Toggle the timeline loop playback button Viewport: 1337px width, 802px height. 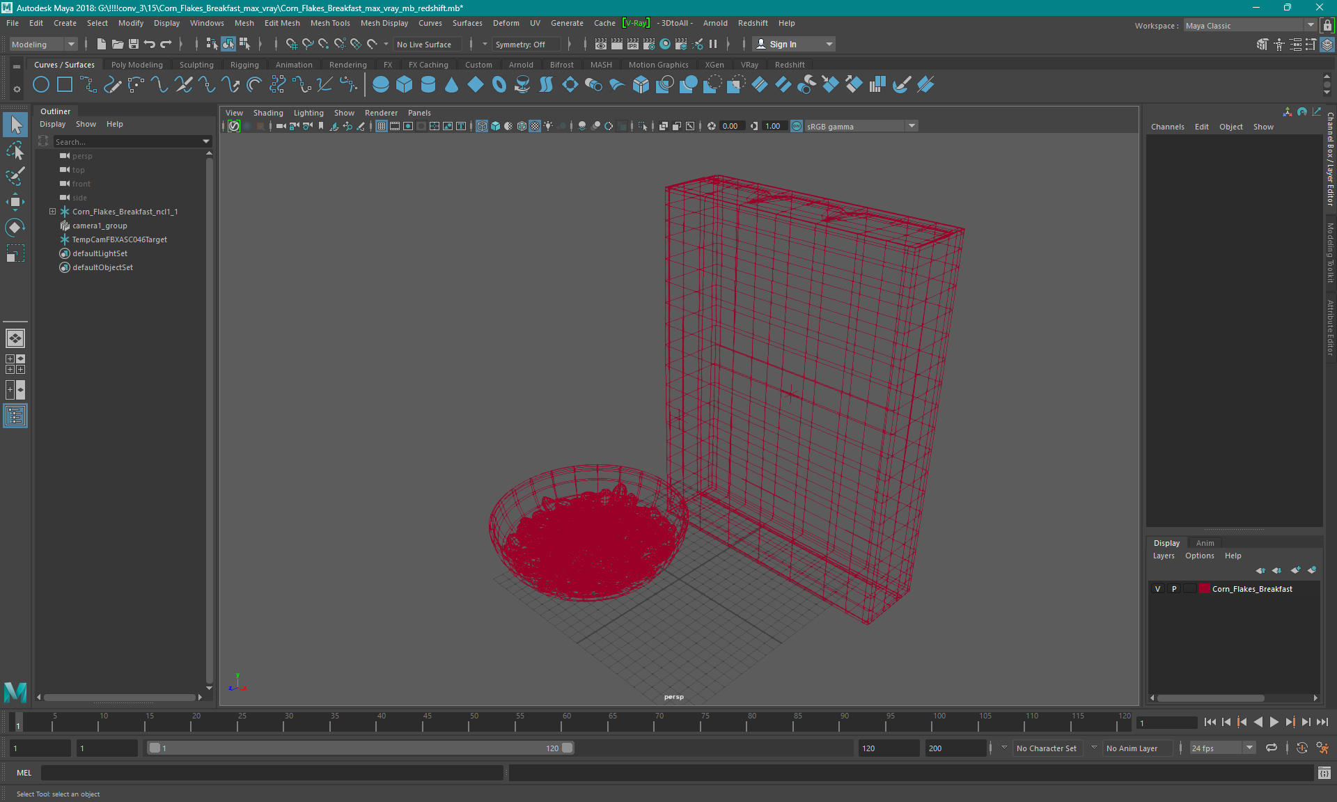pyautogui.click(x=1272, y=748)
